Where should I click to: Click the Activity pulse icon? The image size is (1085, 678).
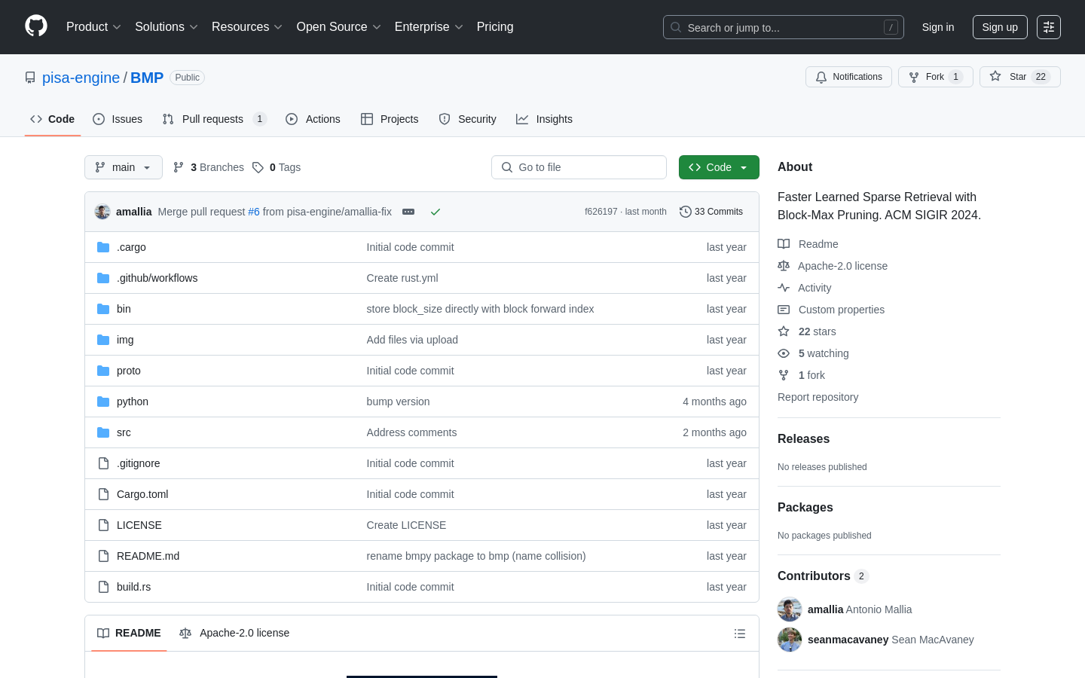tap(784, 288)
